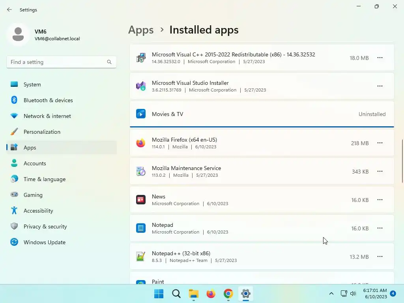This screenshot has width=404, height=303.
Task: Select the Movies & TV entry text
Action: [x=167, y=114]
